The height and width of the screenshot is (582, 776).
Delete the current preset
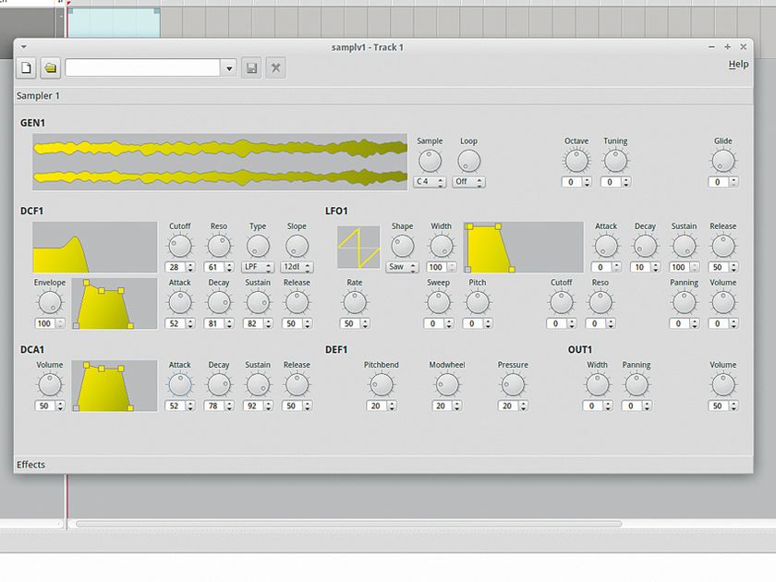275,67
